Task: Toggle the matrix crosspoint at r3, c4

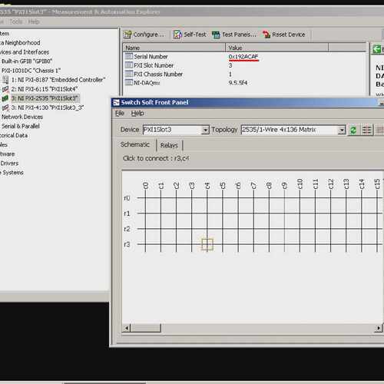Action: [x=207, y=244]
